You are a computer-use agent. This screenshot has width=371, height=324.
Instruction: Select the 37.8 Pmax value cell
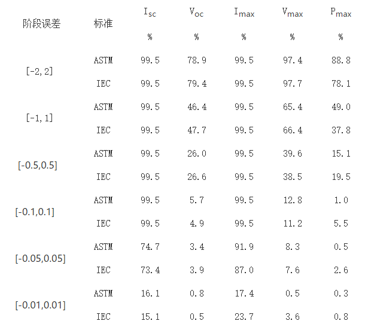coord(340,130)
